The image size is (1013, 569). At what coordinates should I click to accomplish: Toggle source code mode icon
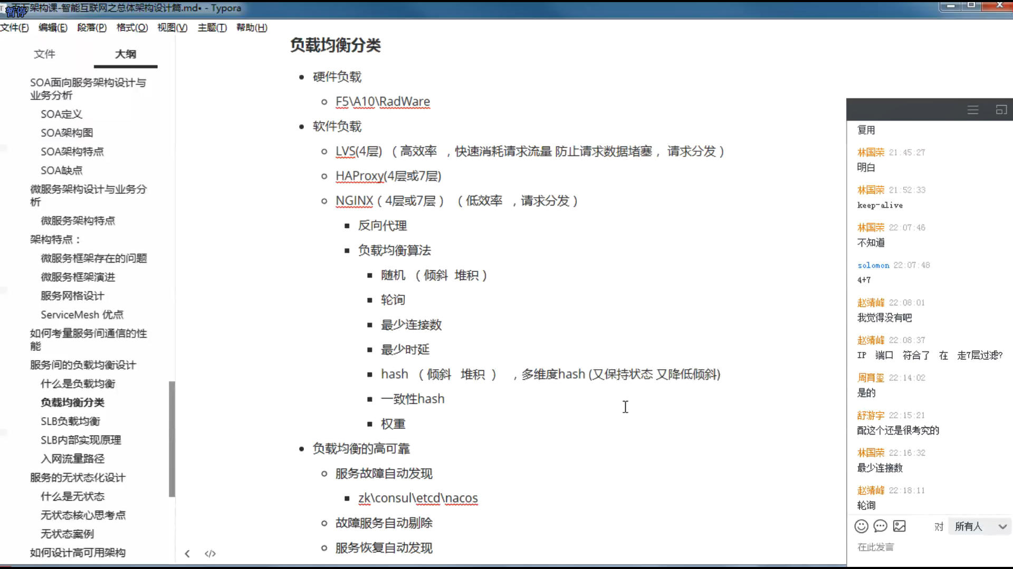[210, 553]
